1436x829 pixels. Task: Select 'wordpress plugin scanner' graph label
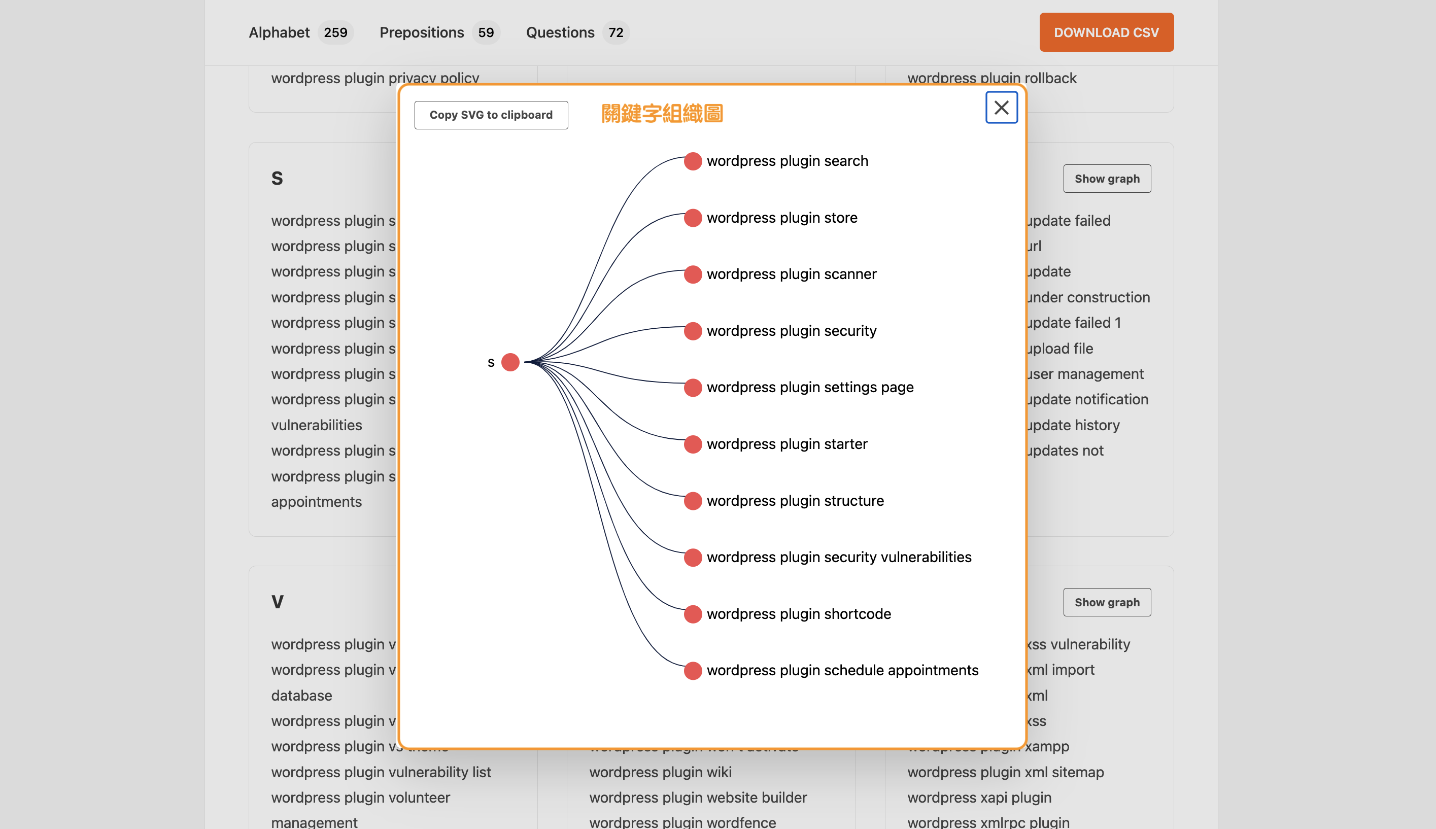[792, 274]
